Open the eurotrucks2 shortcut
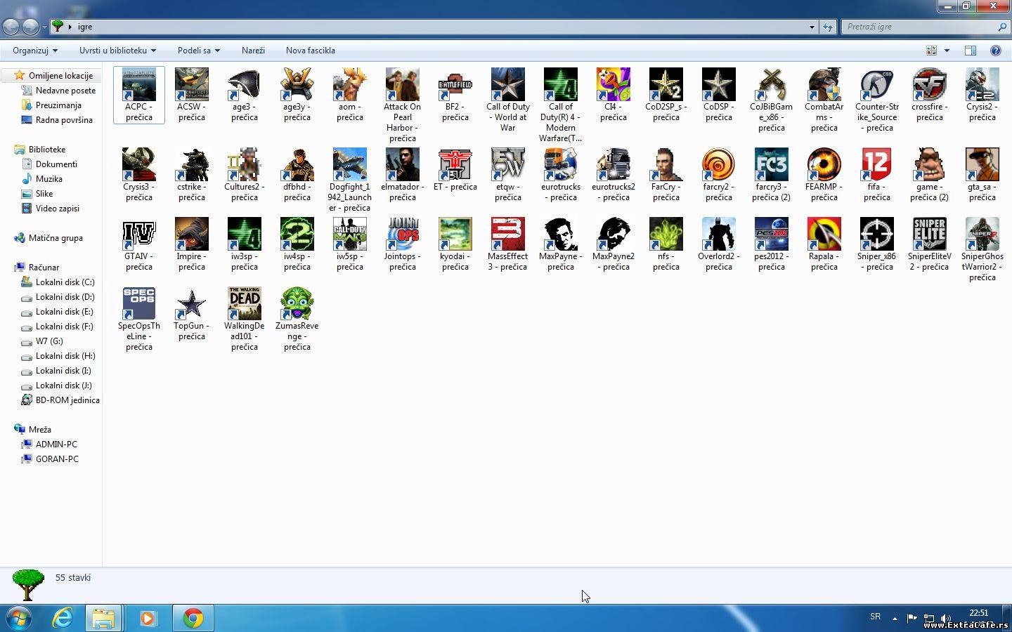 [x=614, y=175]
